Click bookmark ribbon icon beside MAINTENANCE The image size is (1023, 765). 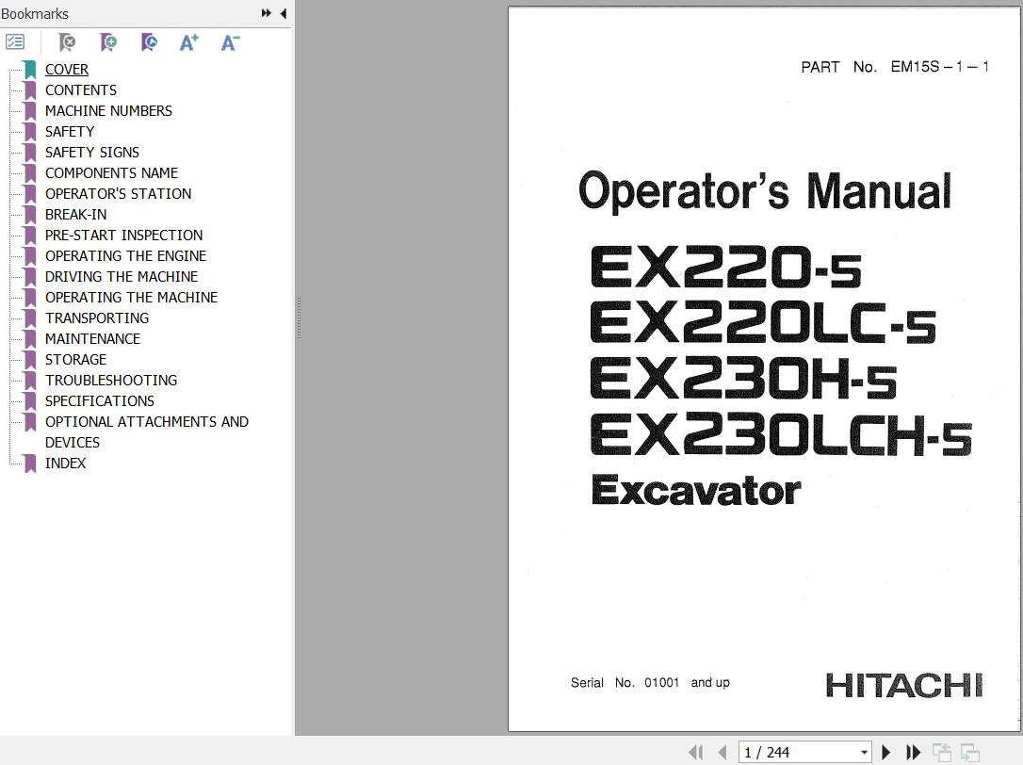pos(30,339)
